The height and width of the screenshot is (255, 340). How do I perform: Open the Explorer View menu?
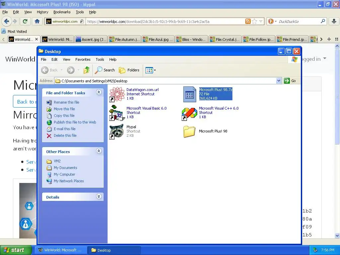point(66,59)
